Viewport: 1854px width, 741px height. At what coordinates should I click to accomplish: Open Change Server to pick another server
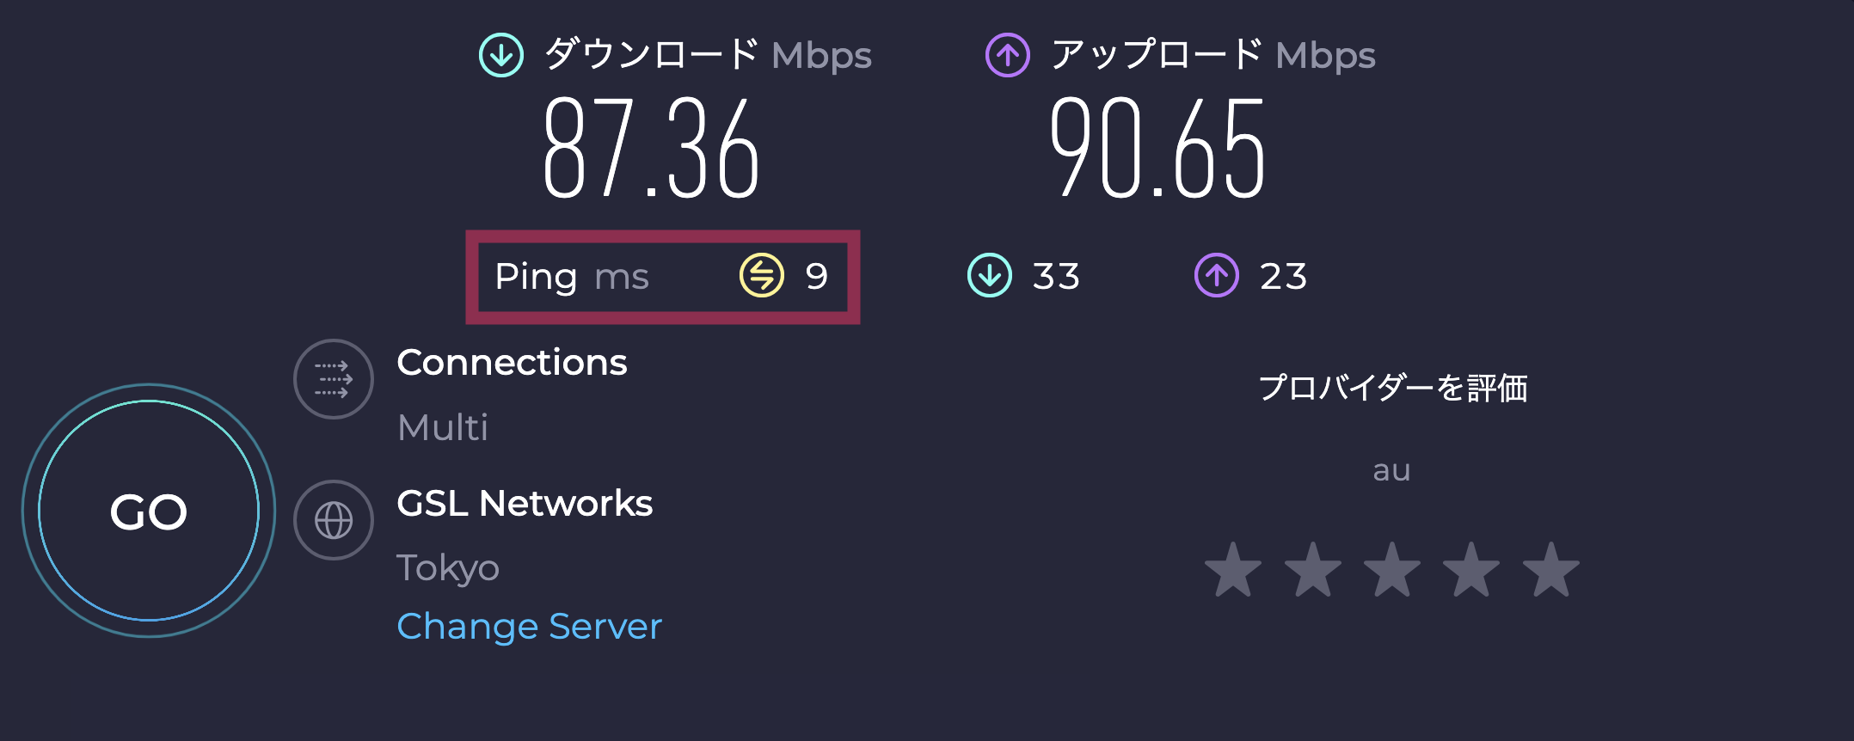pos(529,626)
